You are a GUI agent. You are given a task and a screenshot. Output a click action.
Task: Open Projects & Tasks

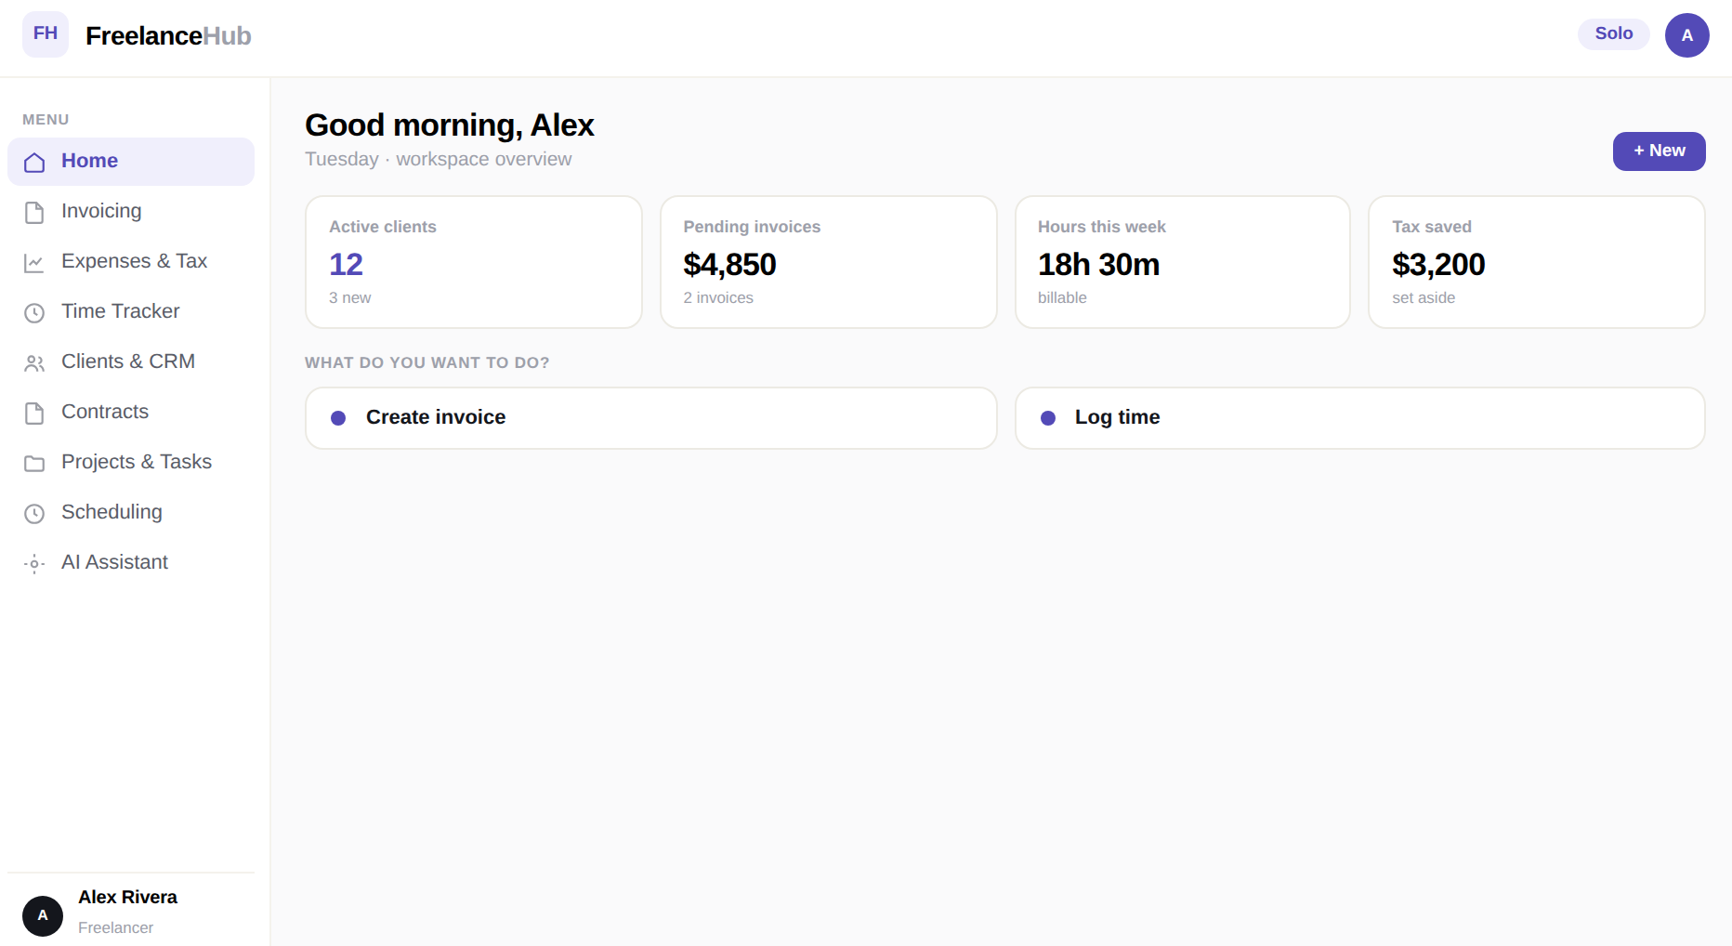click(x=131, y=463)
